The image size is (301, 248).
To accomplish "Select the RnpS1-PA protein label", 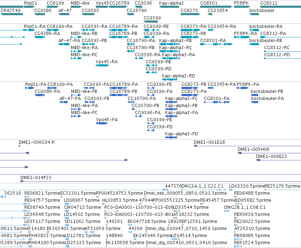I will (36, 84).
